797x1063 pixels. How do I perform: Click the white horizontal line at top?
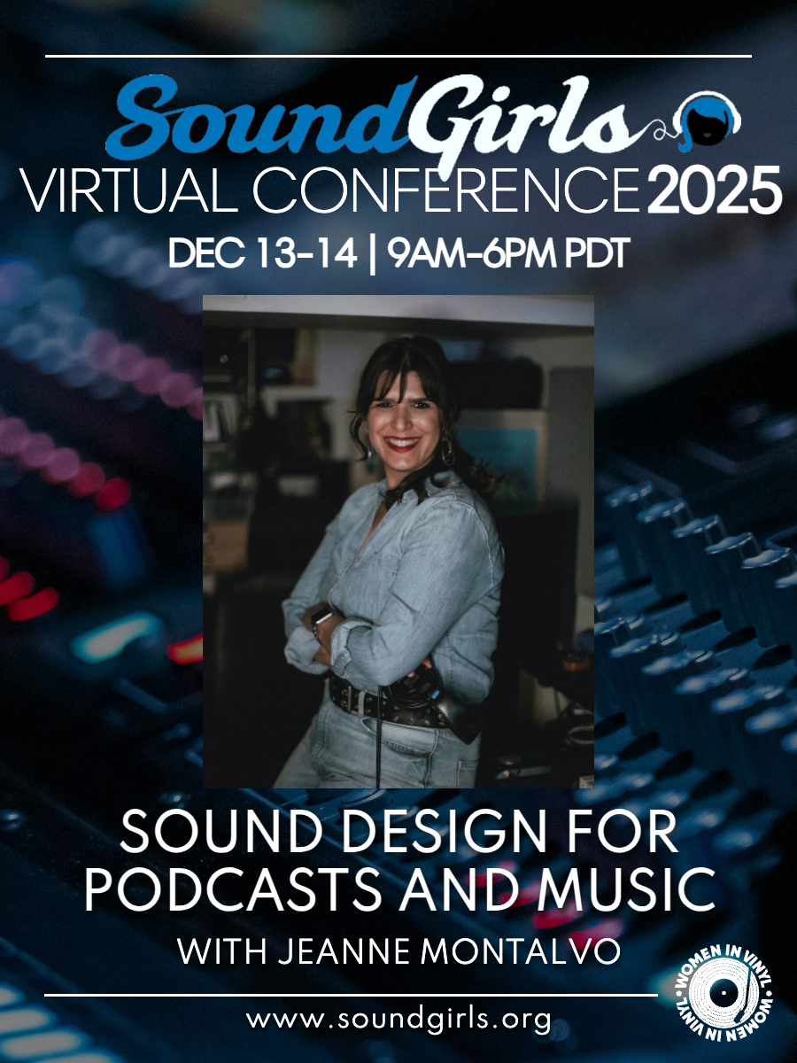point(398,57)
